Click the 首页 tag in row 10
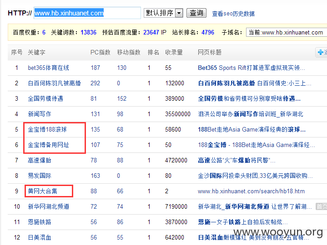This screenshot has width=327, height=245. point(322,206)
